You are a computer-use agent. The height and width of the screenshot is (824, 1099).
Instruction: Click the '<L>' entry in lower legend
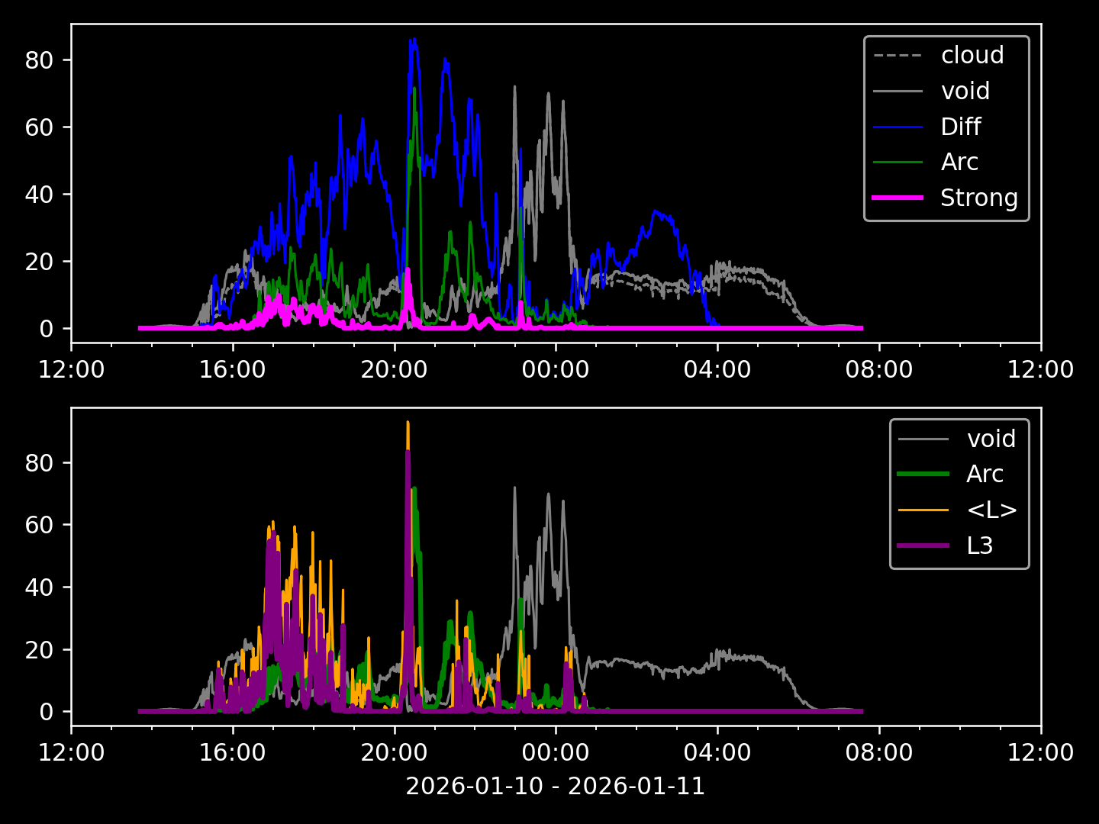tap(991, 510)
